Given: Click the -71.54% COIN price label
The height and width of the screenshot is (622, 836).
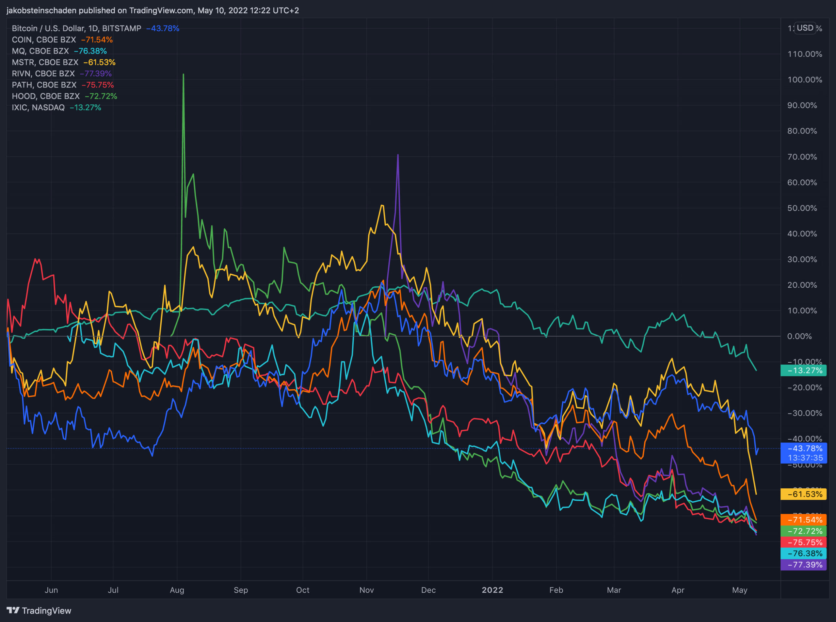Looking at the screenshot, I should 804,520.
